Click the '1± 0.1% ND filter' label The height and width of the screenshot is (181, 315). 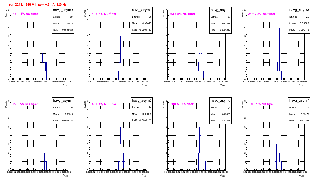coord(26,14)
